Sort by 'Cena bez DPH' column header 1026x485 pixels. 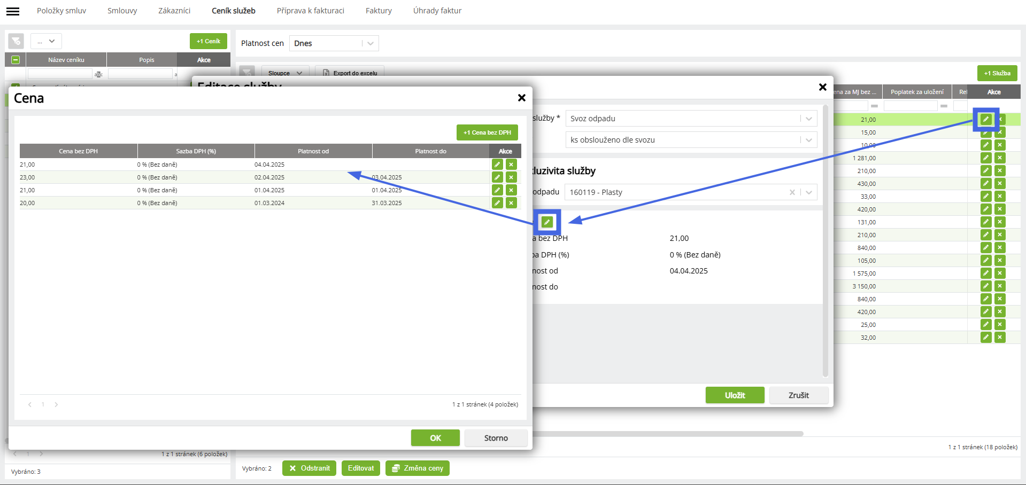click(x=79, y=151)
